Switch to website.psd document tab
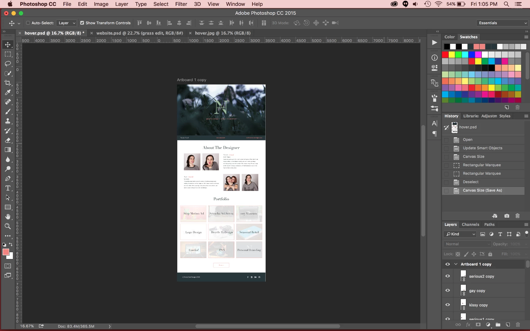530x331 pixels. pos(140,33)
